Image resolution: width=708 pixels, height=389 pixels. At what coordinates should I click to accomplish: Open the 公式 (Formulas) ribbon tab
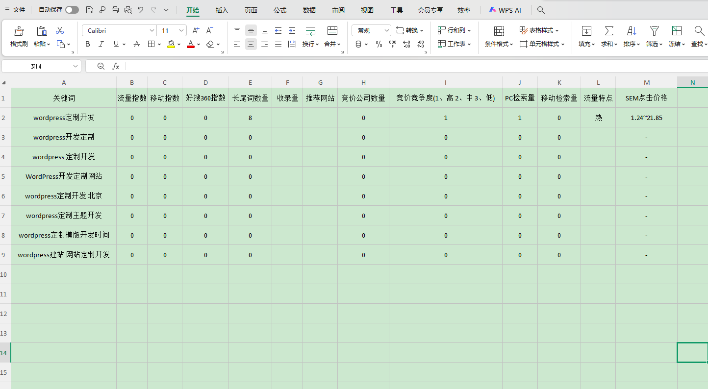[x=280, y=10]
